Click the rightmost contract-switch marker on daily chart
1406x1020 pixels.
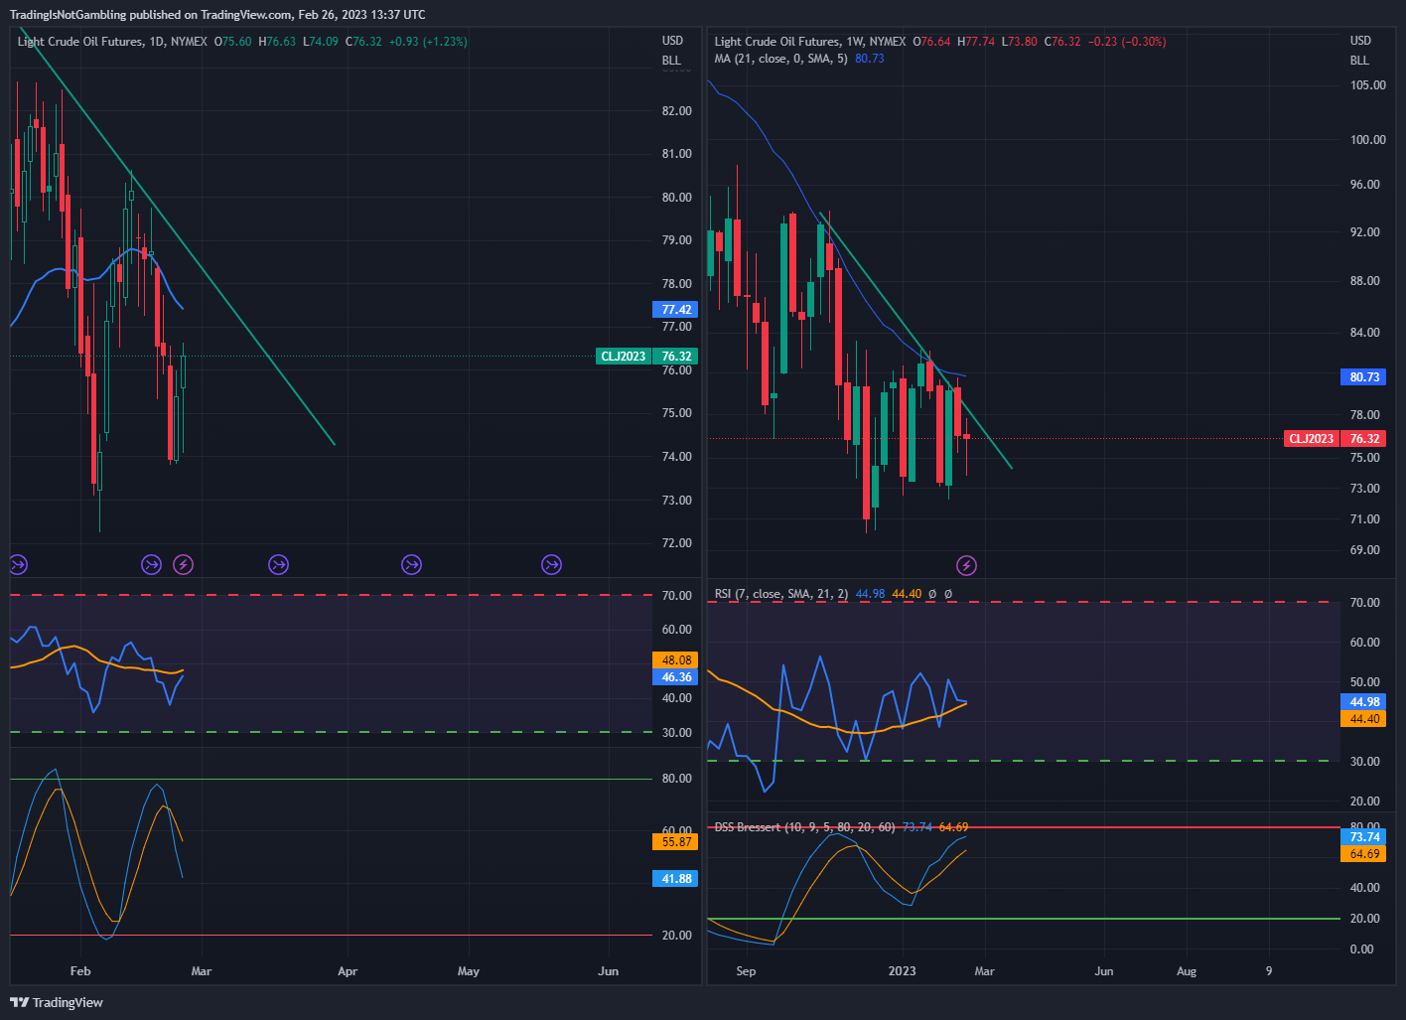click(551, 565)
